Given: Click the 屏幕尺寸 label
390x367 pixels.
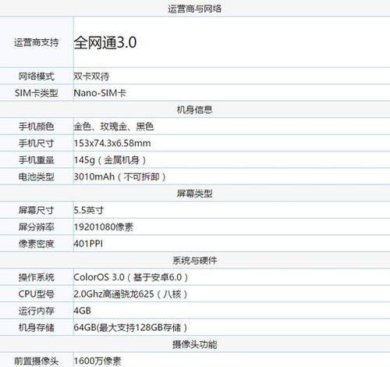Looking at the screenshot, I should pyautogui.click(x=37, y=210).
